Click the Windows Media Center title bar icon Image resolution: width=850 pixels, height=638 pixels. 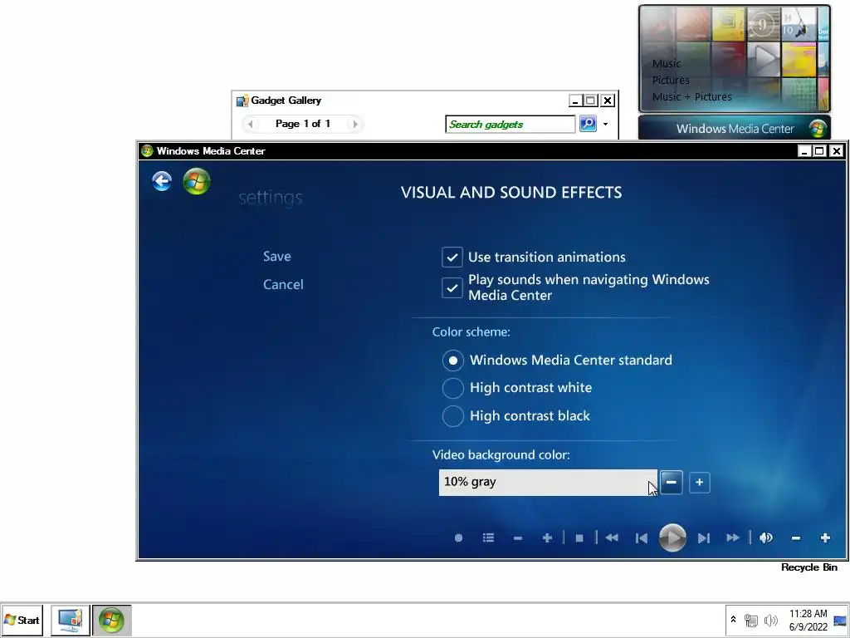click(147, 151)
